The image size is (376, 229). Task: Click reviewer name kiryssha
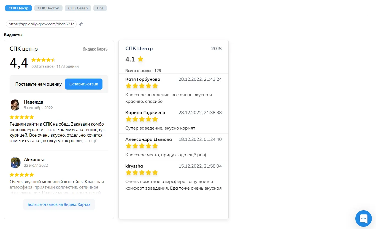(134, 166)
